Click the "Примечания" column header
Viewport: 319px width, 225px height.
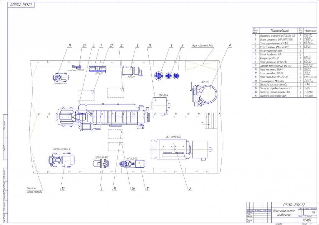[x=311, y=31]
